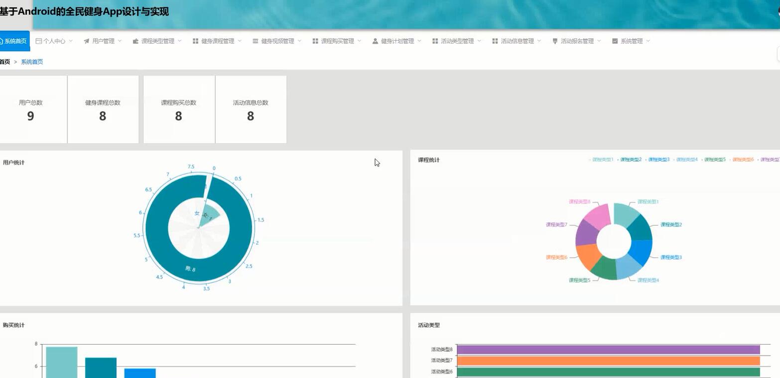The image size is (780, 378).
Task: Click the tallest light teal bar in 购买统计
Action: (62, 362)
